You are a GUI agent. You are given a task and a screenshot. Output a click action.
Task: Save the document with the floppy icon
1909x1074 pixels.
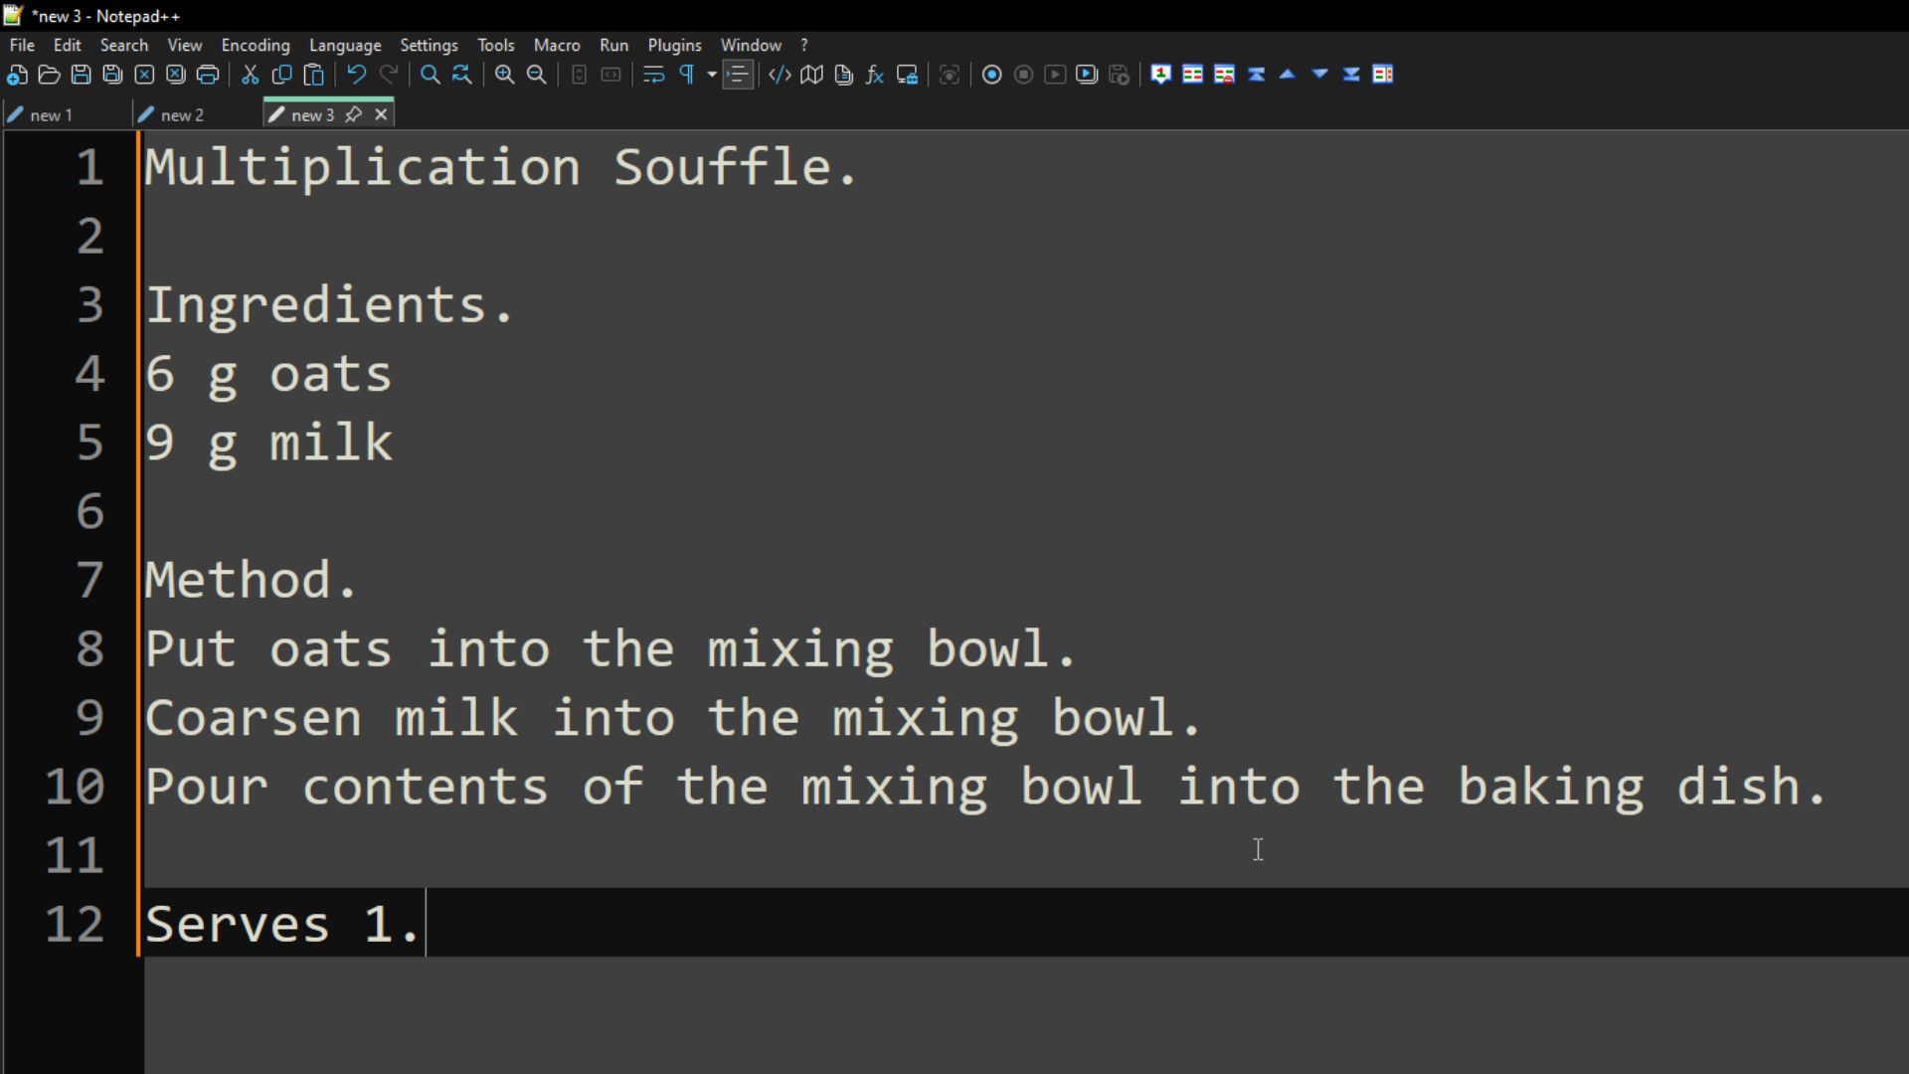click(81, 75)
